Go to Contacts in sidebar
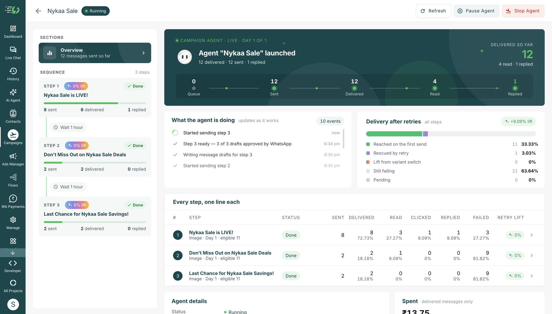This screenshot has width=552, height=314. (x=13, y=117)
